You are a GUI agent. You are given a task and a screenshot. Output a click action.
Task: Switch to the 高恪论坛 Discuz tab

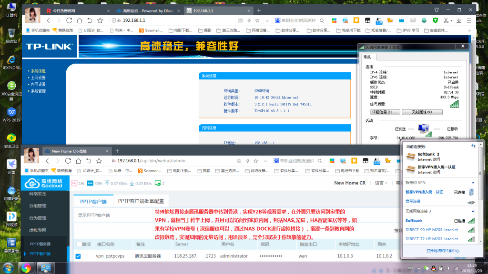pos(148,10)
